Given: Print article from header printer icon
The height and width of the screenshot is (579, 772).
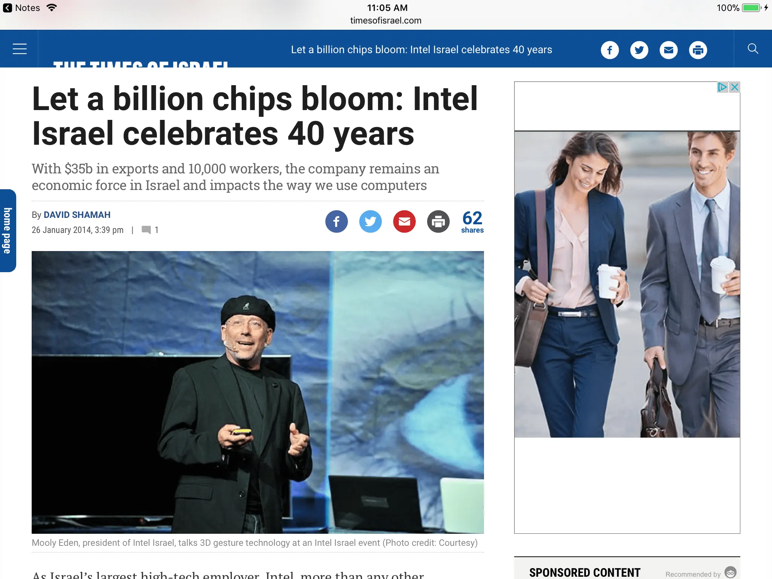Looking at the screenshot, I should [x=698, y=50].
